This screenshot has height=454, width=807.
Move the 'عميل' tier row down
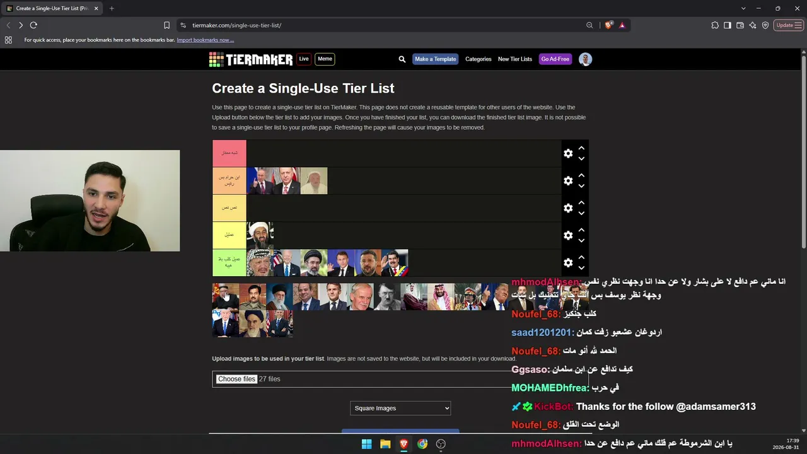[x=581, y=240]
